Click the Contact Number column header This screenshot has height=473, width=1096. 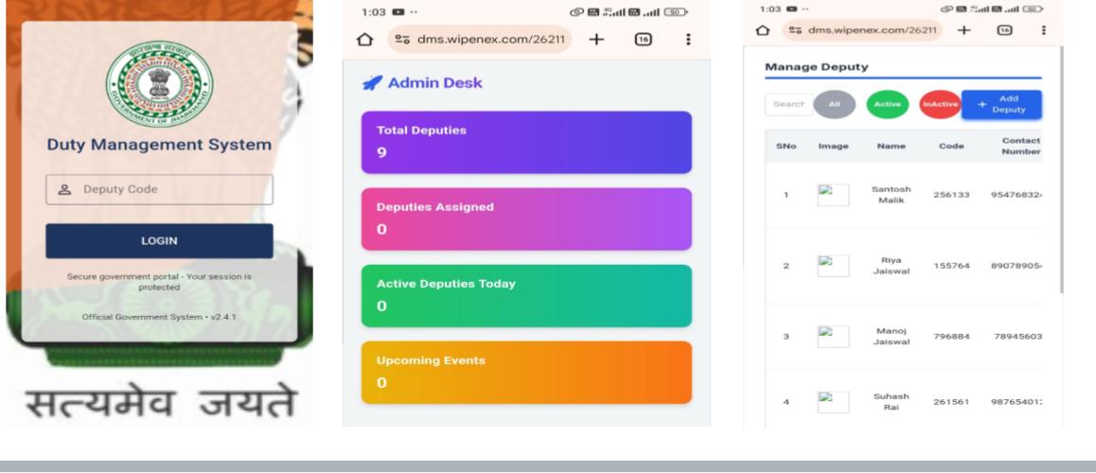point(1021,146)
